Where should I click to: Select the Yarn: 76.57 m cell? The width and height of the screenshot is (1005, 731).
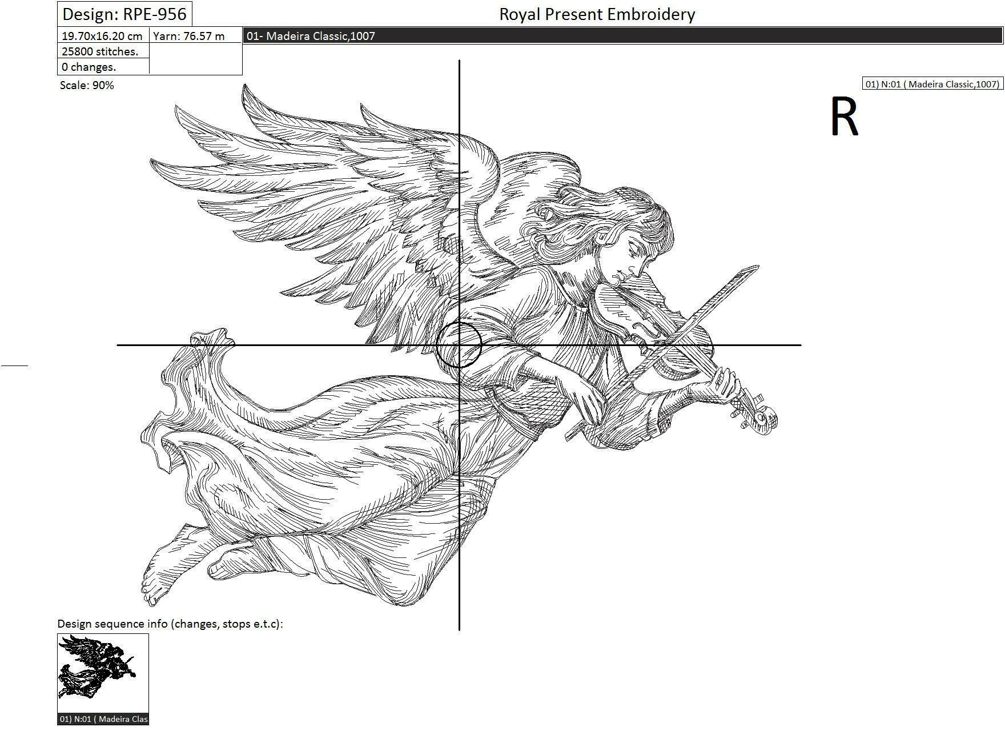(189, 36)
